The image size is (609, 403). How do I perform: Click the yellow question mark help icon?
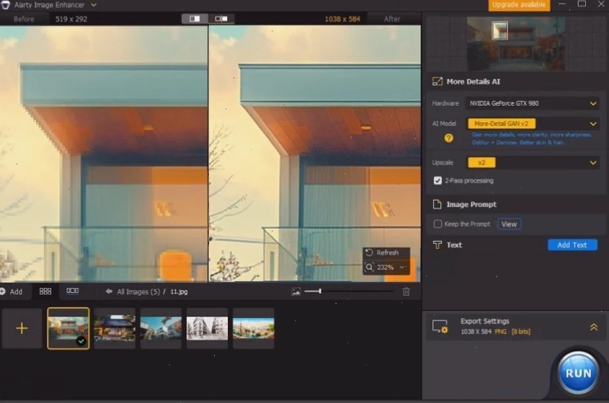click(x=448, y=138)
